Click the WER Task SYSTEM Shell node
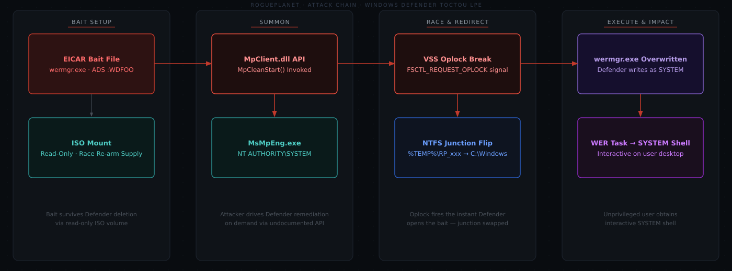This screenshot has height=271, width=732. coord(641,147)
